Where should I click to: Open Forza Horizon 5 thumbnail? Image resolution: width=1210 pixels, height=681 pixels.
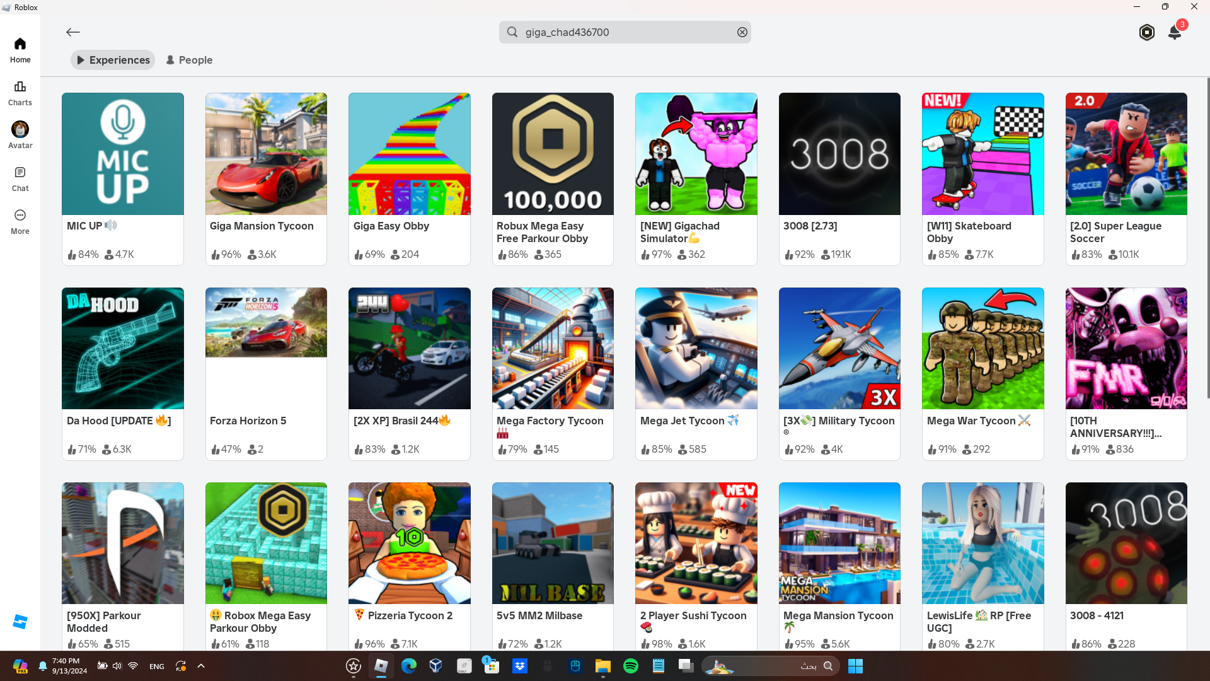(x=266, y=349)
